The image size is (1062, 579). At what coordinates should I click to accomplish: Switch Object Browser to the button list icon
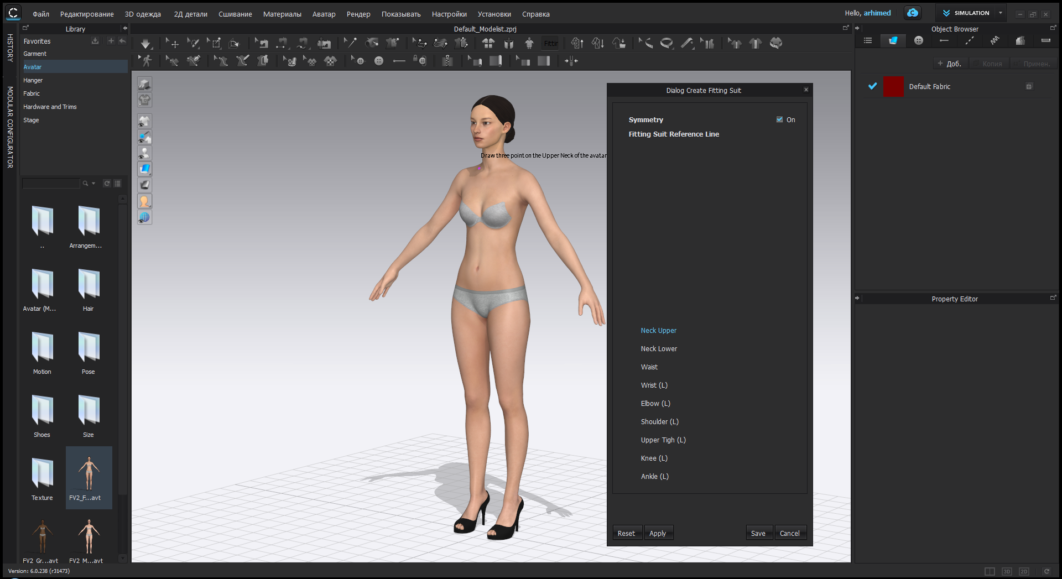[x=918, y=40]
